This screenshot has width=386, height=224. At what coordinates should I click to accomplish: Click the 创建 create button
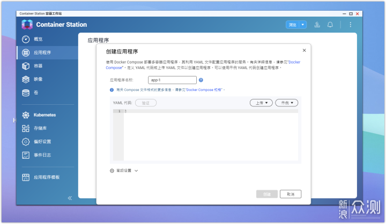click(267, 194)
